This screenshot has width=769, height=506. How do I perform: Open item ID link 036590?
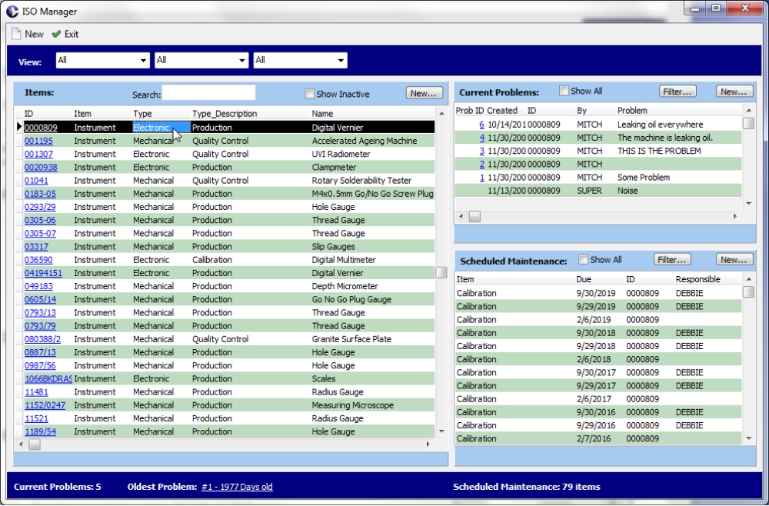point(38,260)
